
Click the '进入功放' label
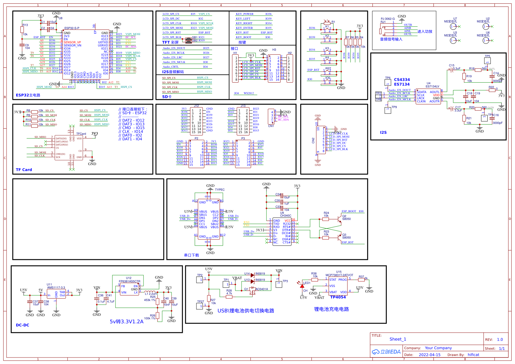point(425,31)
